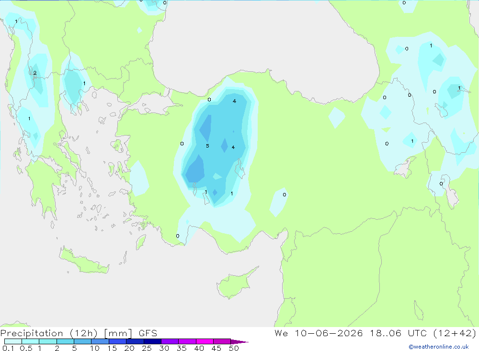Screen dimensions: 479x351
Task: Click the "2" precipitation value over the Balkans
Action: (x=35, y=73)
